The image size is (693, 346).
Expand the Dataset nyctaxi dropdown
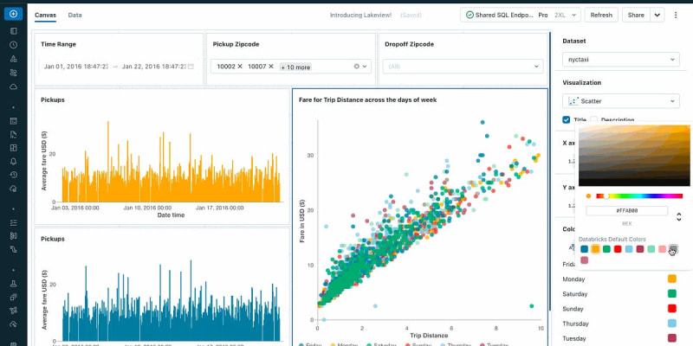pos(620,59)
